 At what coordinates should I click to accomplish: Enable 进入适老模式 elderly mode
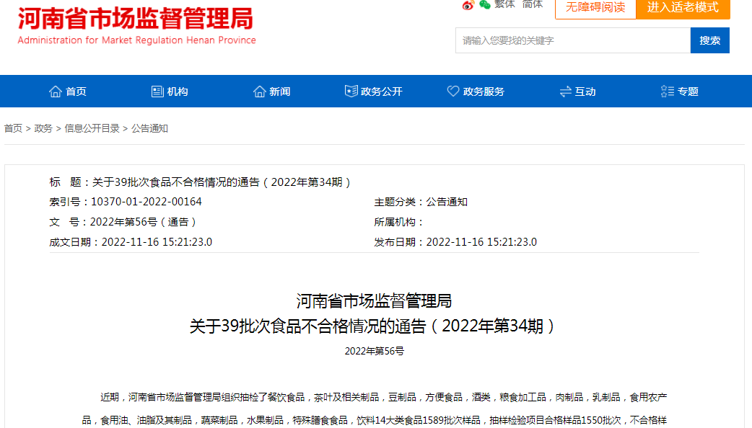683,9
